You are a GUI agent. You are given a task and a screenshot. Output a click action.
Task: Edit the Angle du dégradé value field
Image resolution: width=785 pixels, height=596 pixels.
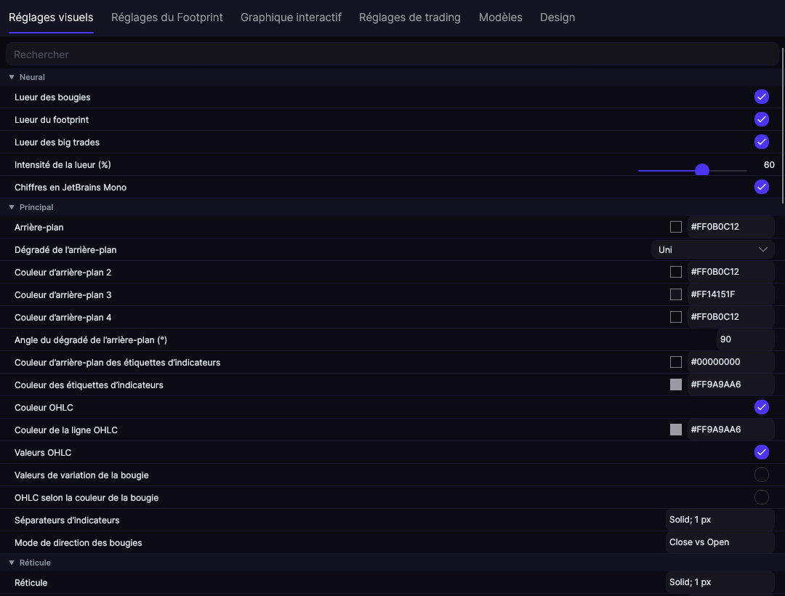(746, 339)
